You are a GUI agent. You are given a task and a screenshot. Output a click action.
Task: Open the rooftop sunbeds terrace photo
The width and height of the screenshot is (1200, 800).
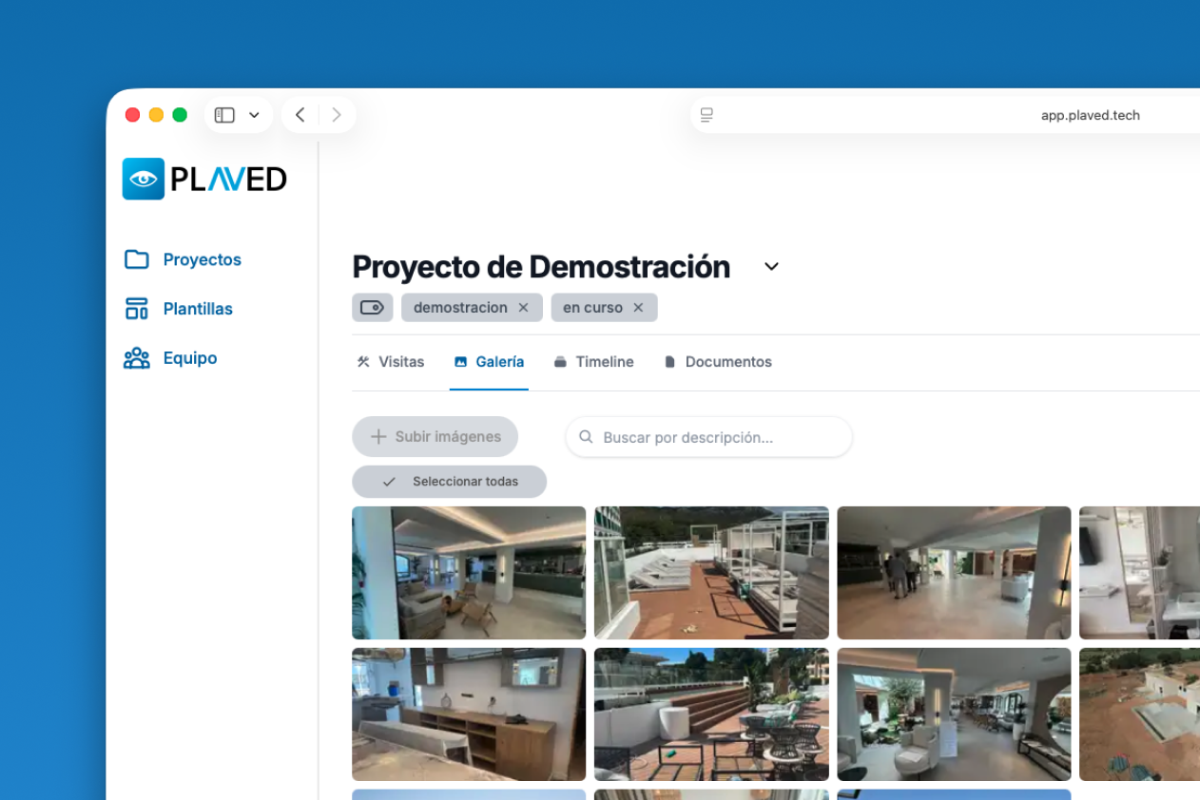pyautogui.click(x=711, y=572)
